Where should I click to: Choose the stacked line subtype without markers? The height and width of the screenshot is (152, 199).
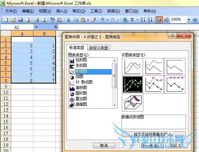pyautogui.click(x=154, y=67)
